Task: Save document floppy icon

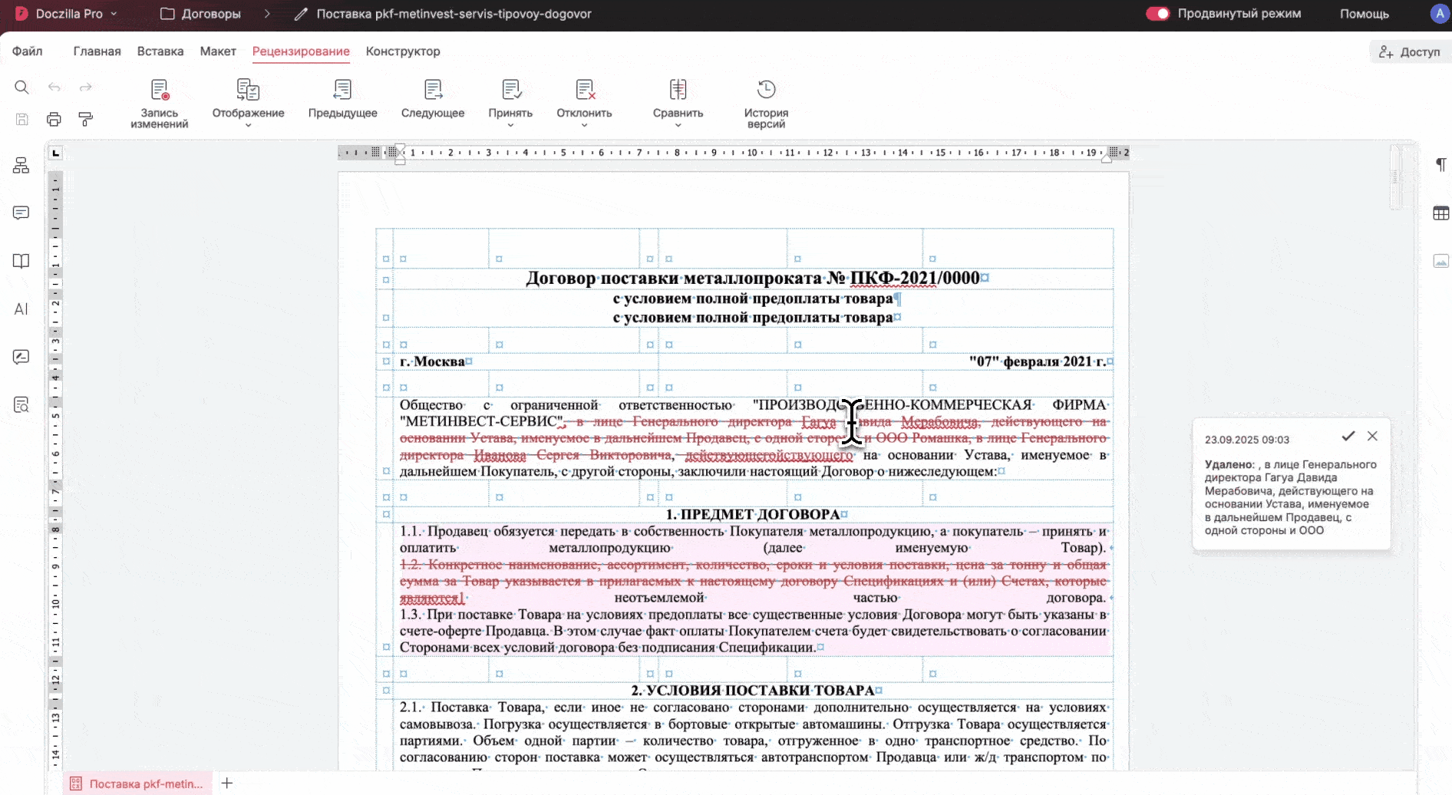Action: tap(21, 119)
